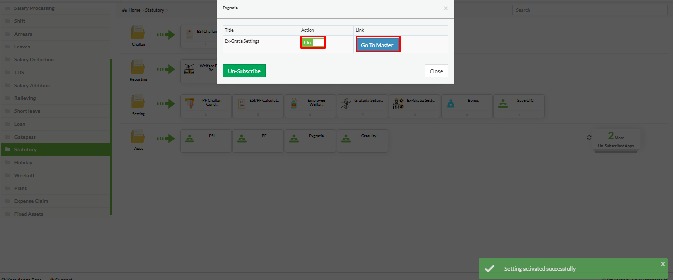The width and height of the screenshot is (673, 280).
Task: Open the Loan sidebar item
Action: [55, 124]
